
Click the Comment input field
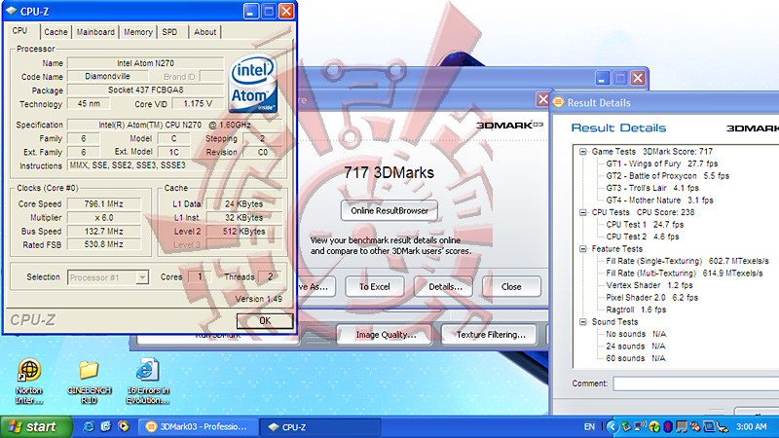695,383
